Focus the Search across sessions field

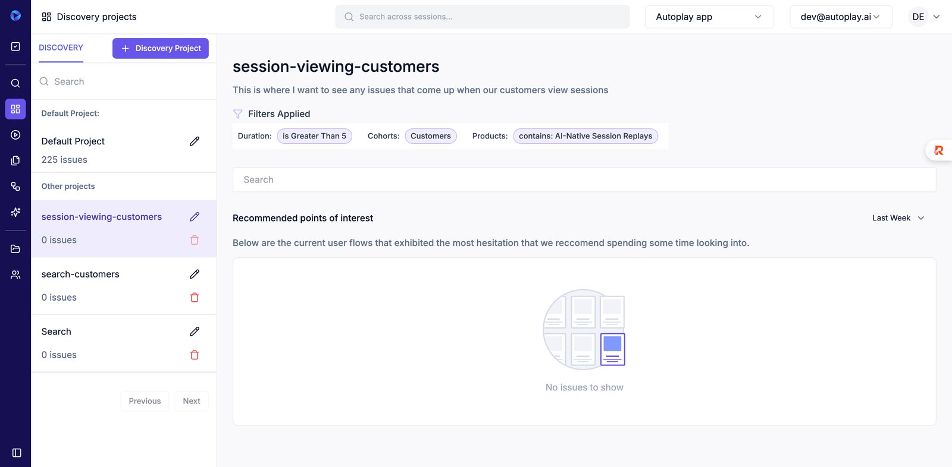[482, 17]
